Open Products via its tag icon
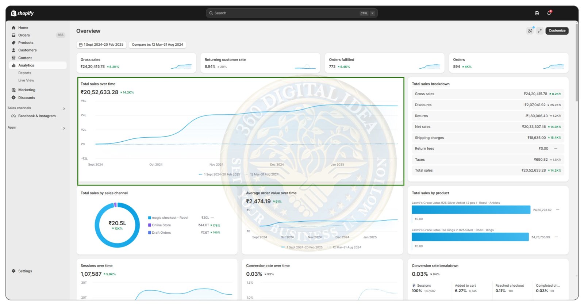The image size is (584, 306). 14,43
